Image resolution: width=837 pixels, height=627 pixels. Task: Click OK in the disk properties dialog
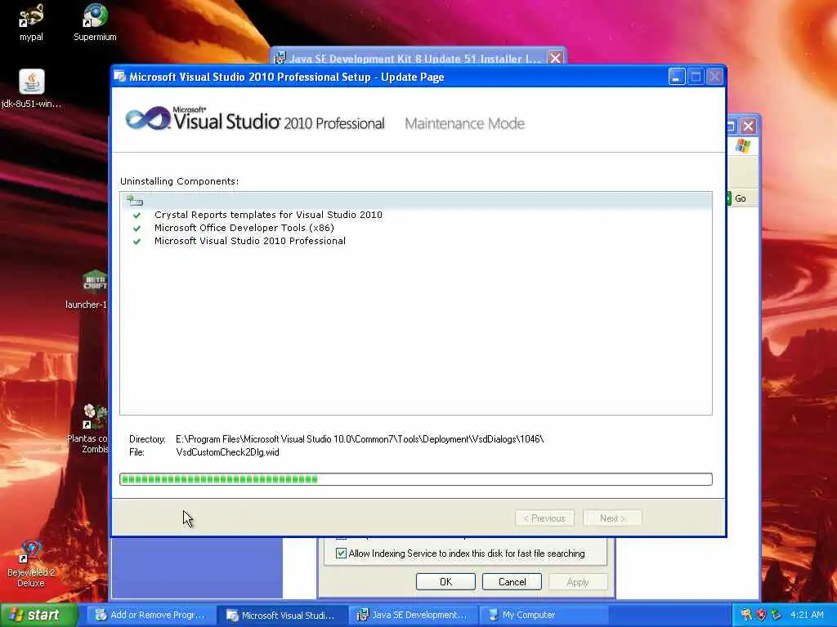point(445,581)
